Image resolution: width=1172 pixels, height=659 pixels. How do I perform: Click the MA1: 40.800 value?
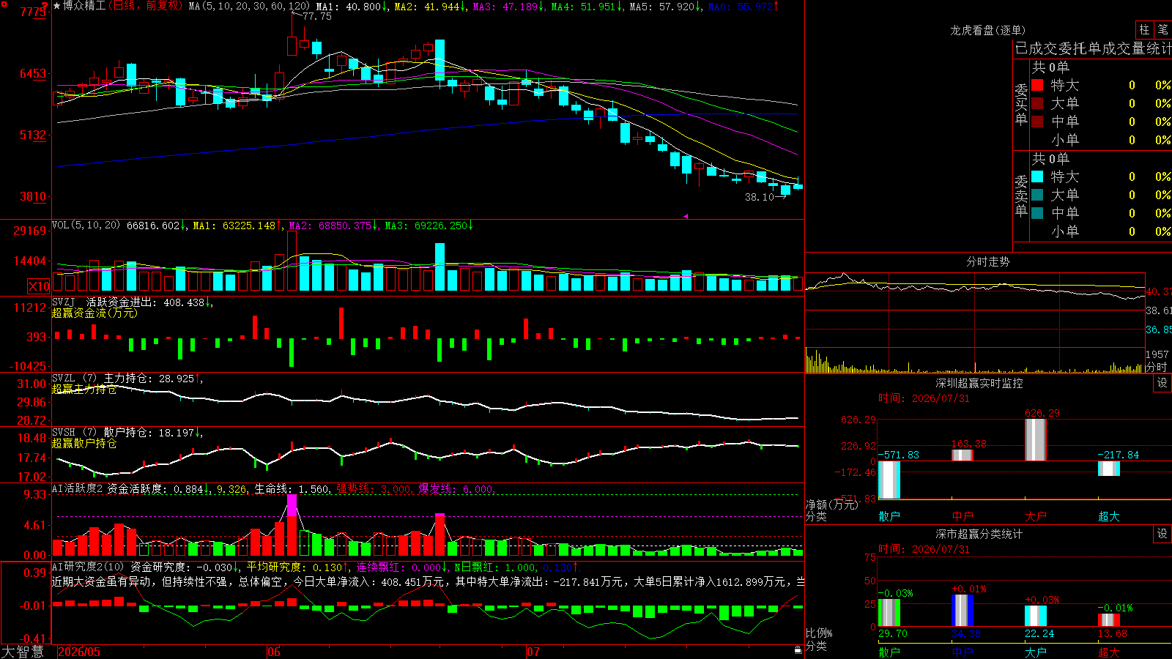click(352, 6)
